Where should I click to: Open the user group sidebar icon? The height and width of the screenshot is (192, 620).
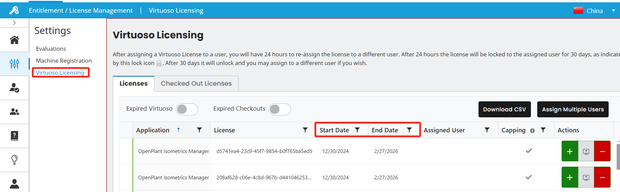tap(14, 112)
